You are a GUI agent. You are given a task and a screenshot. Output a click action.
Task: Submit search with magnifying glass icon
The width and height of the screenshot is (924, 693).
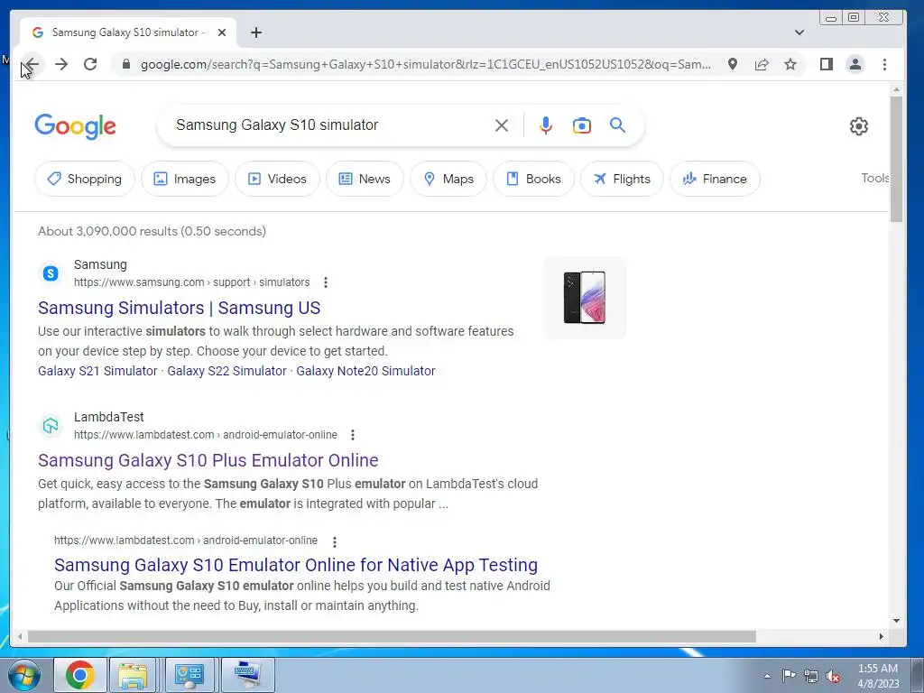(617, 125)
